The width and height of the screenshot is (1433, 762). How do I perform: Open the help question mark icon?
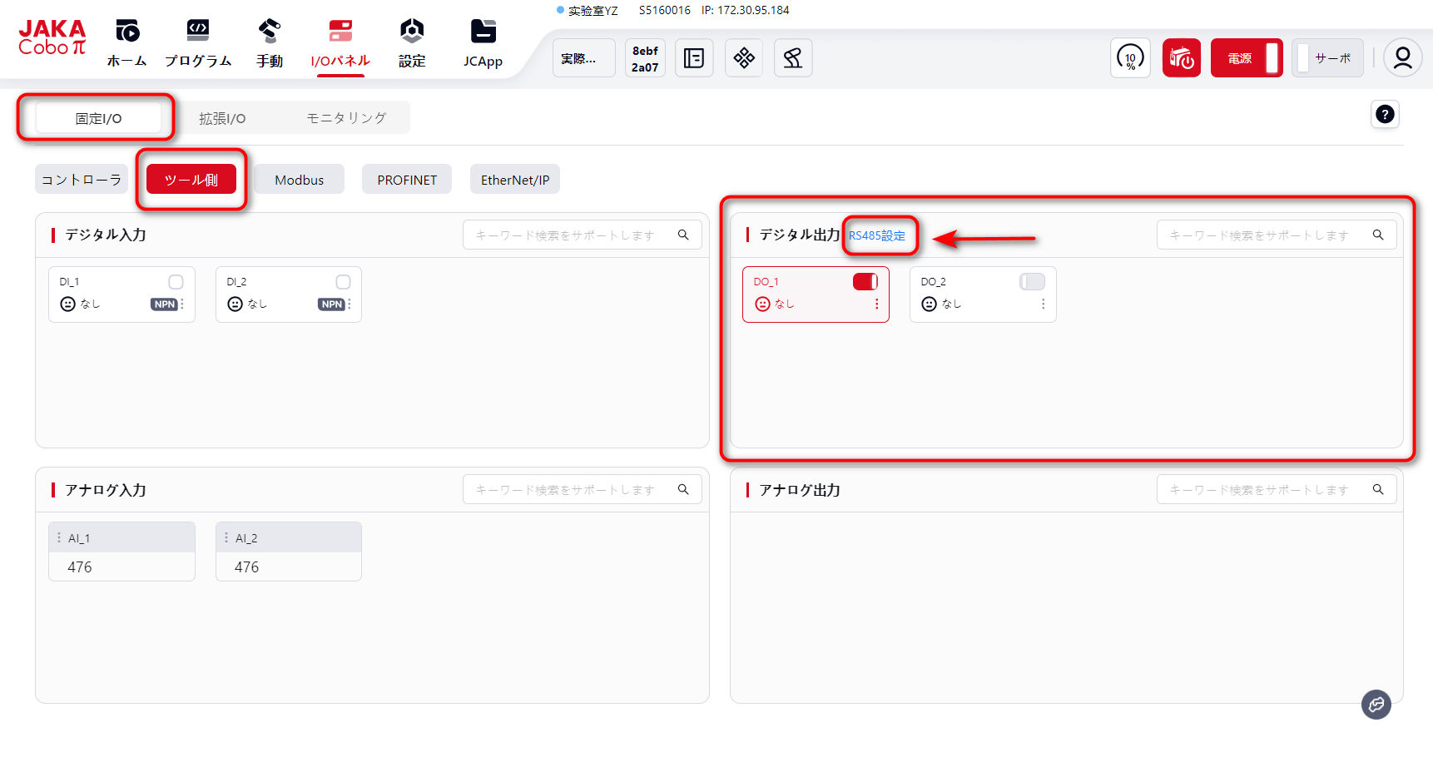pyautogui.click(x=1385, y=115)
